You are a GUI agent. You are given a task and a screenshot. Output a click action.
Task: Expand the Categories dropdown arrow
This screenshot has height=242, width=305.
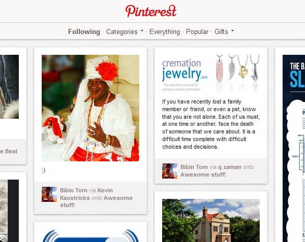click(142, 30)
